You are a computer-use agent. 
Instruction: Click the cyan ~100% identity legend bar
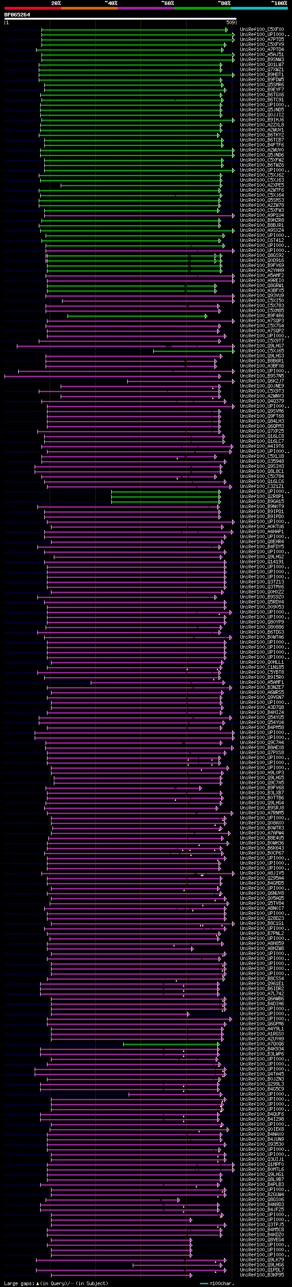pos(259,8)
